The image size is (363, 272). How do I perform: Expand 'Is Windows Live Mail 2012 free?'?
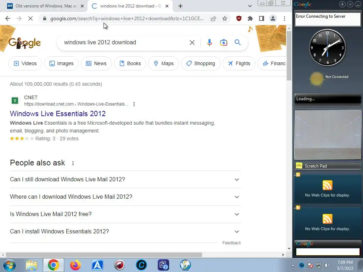click(x=125, y=214)
